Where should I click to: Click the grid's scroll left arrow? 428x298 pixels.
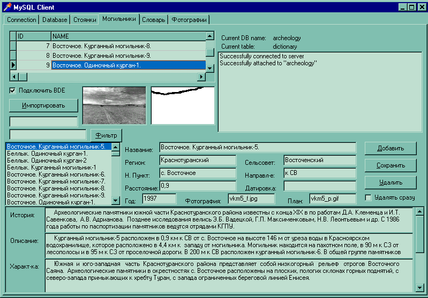tap(14, 77)
